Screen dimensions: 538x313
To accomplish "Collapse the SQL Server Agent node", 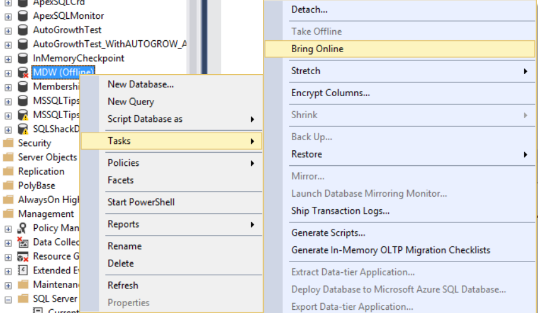I will pyautogui.click(x=8, y=299).
